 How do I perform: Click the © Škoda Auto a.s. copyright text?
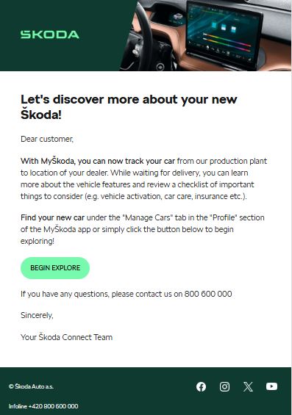click(x=31, y=386)
